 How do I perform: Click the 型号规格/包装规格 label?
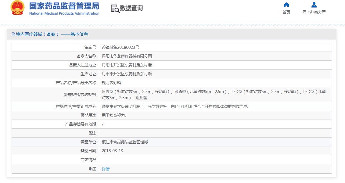[80, 95]
